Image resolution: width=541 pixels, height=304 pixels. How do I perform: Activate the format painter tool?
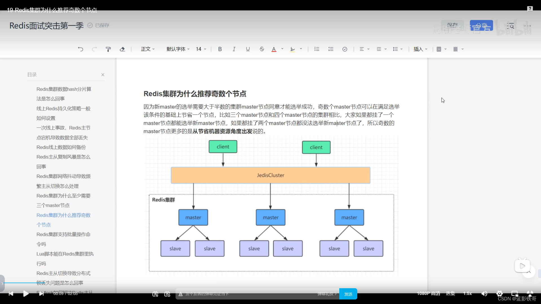pos(108,49)
